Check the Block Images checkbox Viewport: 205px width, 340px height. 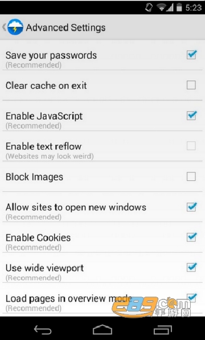pos(191,176)
